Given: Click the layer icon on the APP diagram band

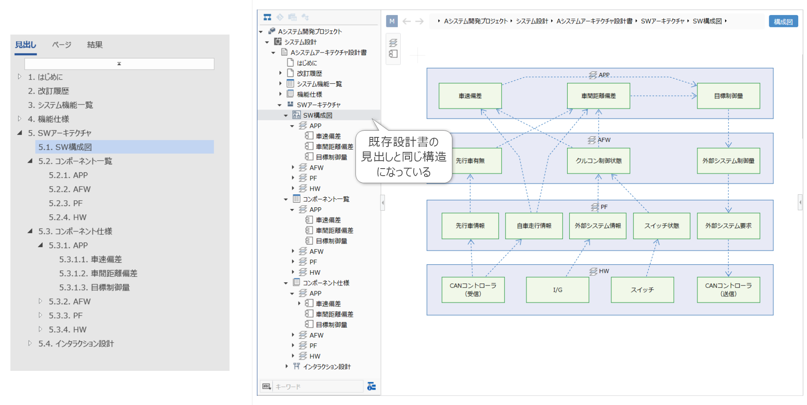Looking at the screenshot, I should tap(593, 75).
